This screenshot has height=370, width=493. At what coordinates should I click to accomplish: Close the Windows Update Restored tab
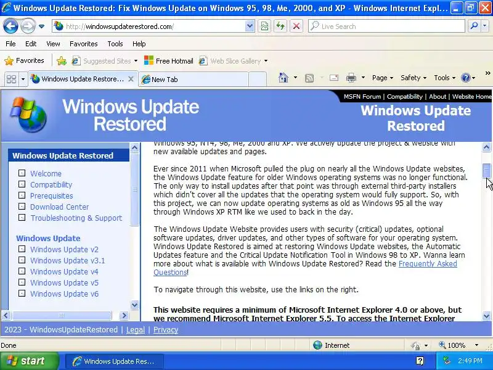point(131,79)
